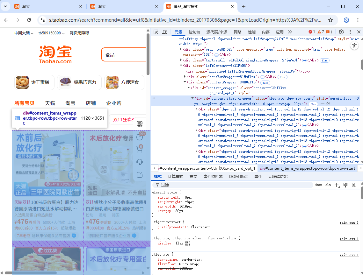Screen dimensions: 363x275
Task: Open DevTools settings gear
Action: pyautogui.click(x=341, y=32)
